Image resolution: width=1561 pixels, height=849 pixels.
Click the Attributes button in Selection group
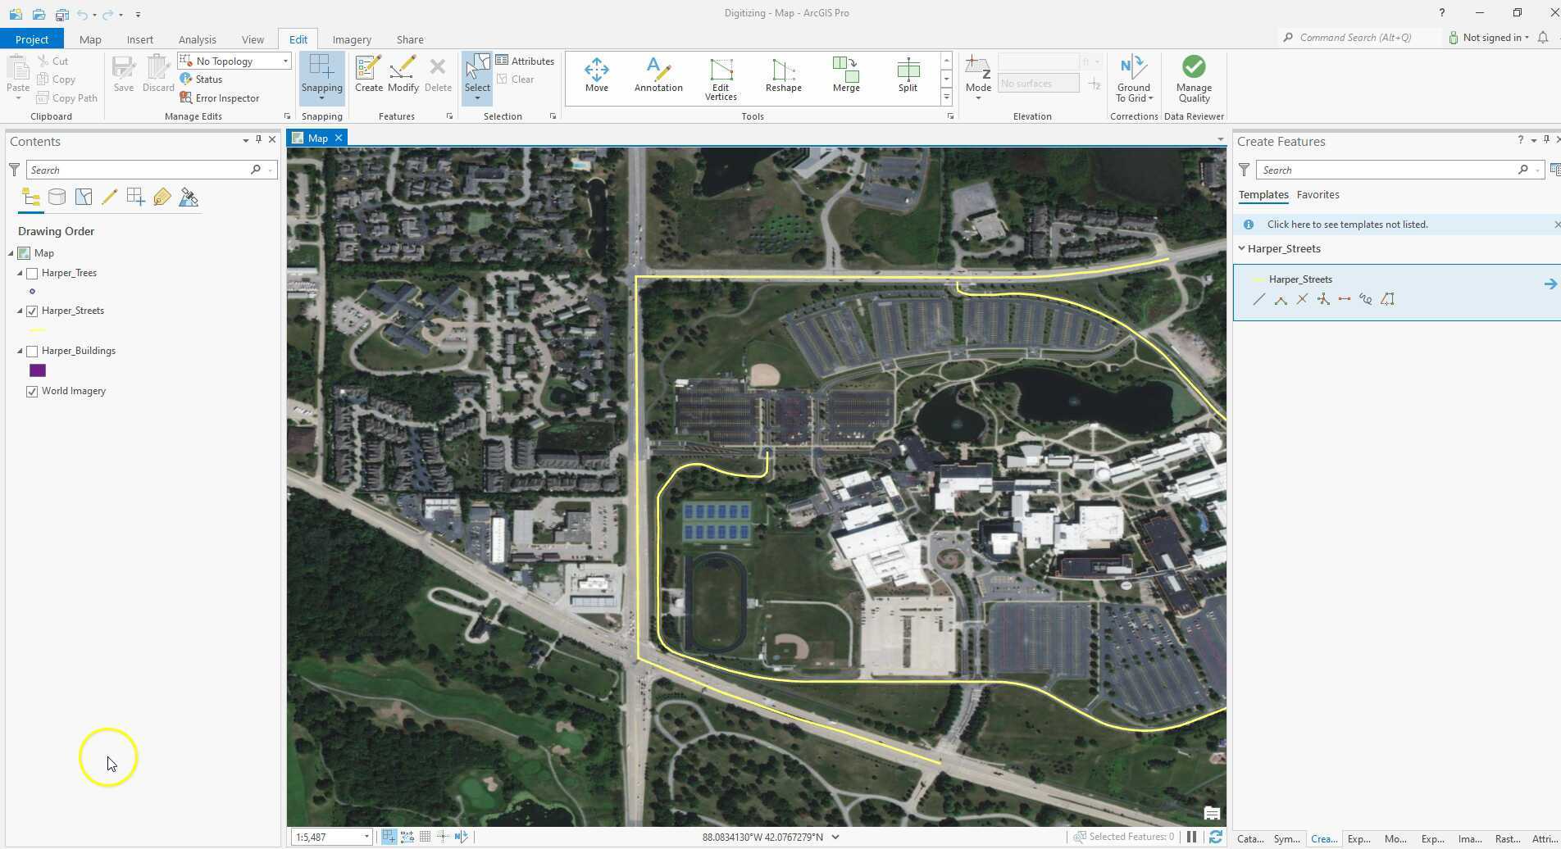pyautogui.click(x=525, y=61)
